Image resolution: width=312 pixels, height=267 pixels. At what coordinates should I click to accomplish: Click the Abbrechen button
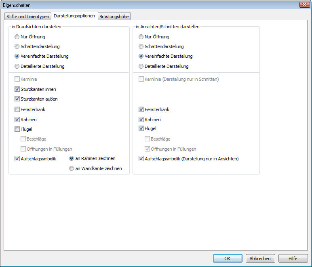pyautogui.click(x=260, y=259)
